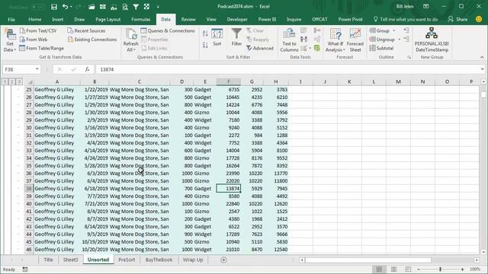Open the Ribbon Display Options
Image resolution: width=488 pixels, height=274 pixels.
point(425,7)
